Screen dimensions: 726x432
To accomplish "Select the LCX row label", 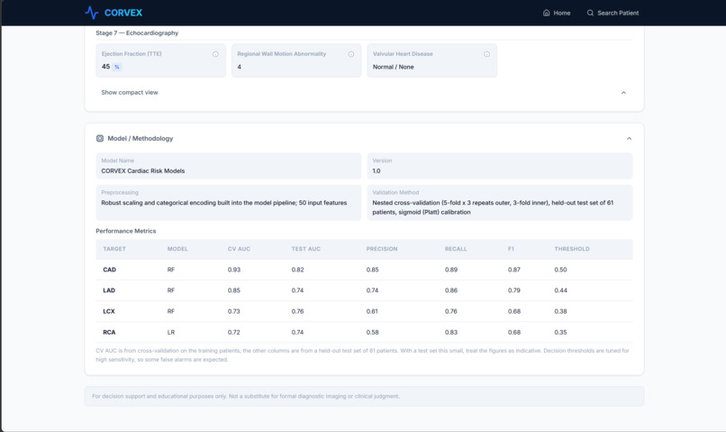I will pyautogui.click(x=109, y=311).
